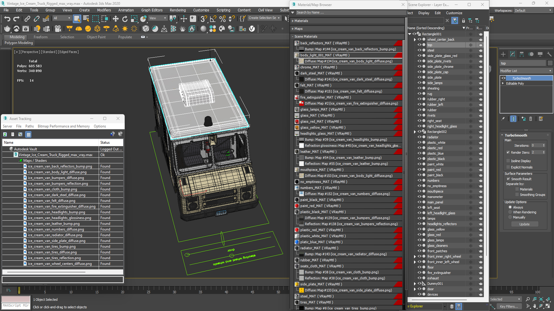Open the Graph Editors menu

[152, 10]
